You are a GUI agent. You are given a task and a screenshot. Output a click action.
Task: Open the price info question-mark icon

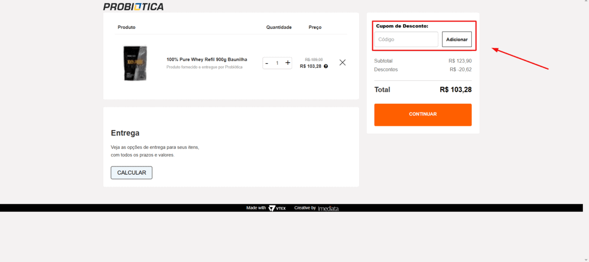coord(326,66)
